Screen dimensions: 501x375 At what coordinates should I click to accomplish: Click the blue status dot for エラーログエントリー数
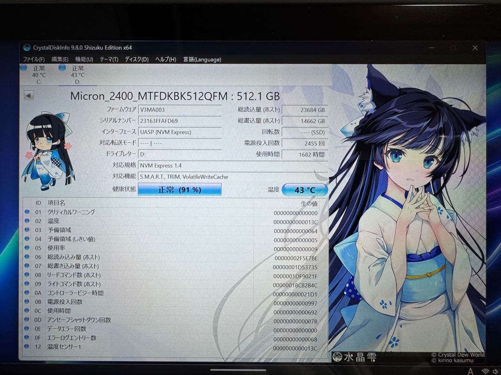27,337
